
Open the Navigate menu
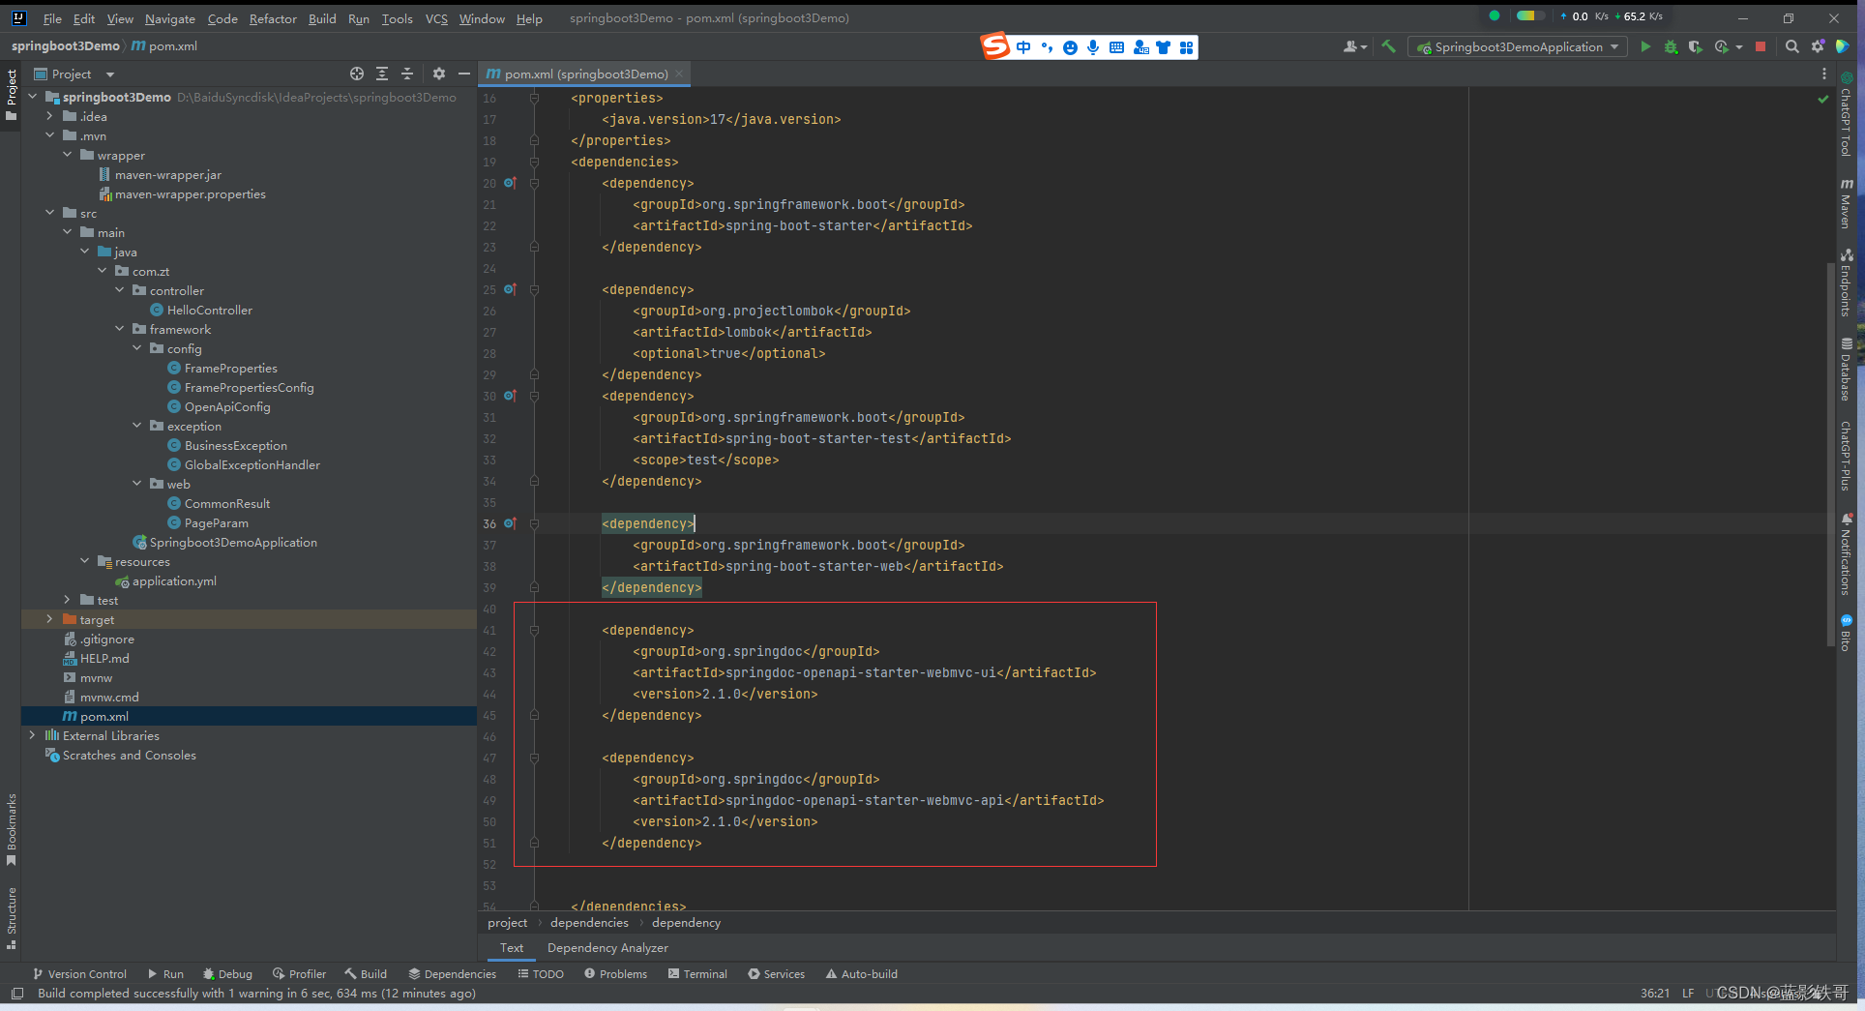170,18
